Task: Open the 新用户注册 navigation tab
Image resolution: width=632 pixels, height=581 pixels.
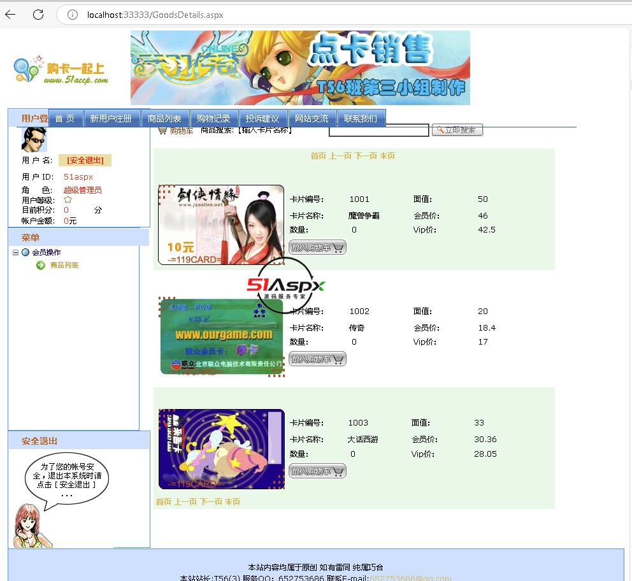Action: point(112,118)
